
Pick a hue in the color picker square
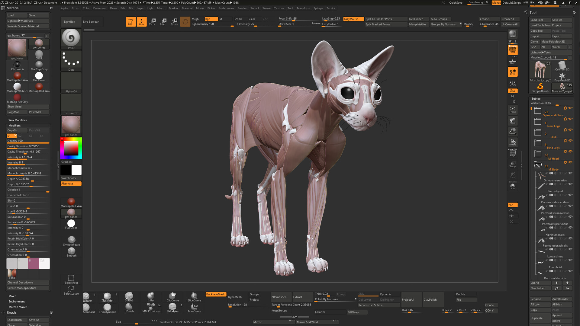coord(71,148)
